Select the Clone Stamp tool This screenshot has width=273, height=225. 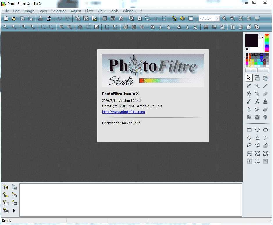[x=265, y=101]
